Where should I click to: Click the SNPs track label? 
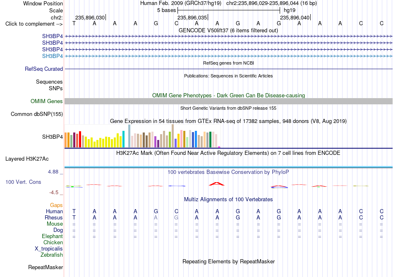(56, 88)
